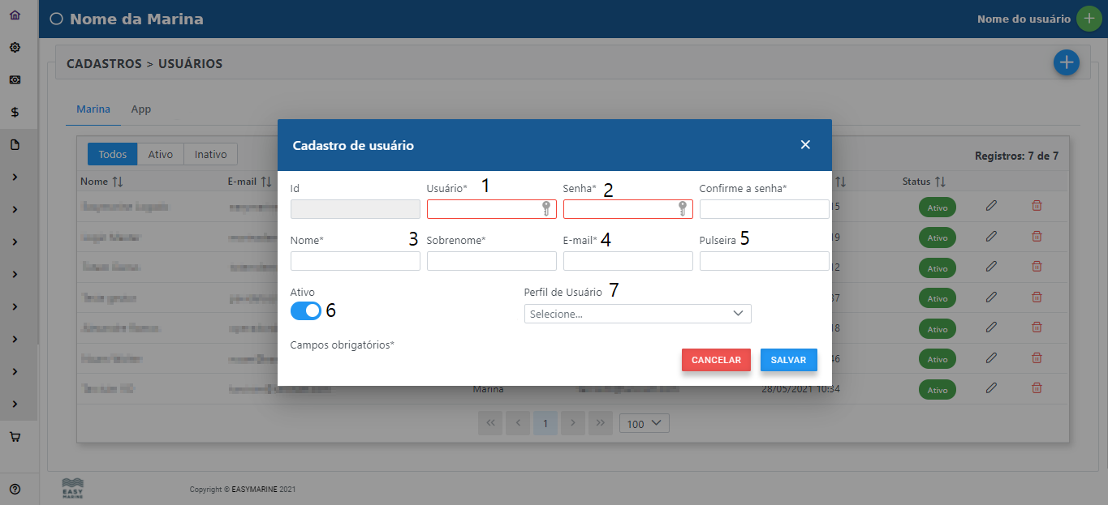The width and height of the screenshot is (1108, 505).
Task: Toggle the Ativo switch off
Action: tap(306, 310)
